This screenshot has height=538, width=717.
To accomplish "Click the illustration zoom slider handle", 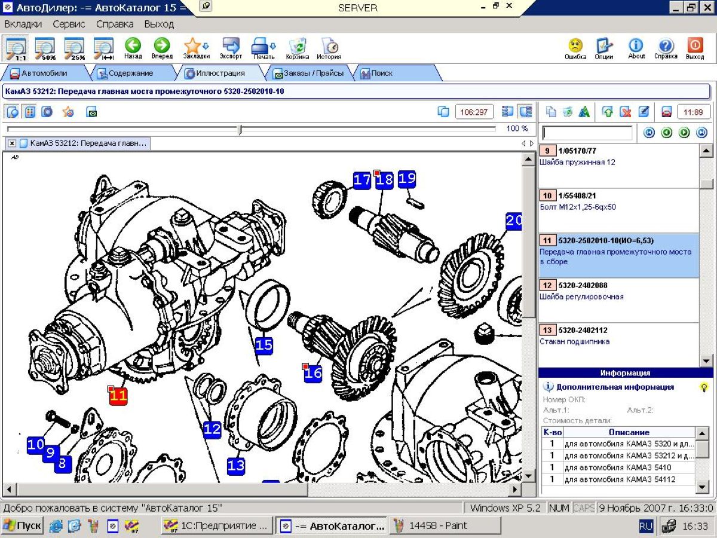I will 240,129.
